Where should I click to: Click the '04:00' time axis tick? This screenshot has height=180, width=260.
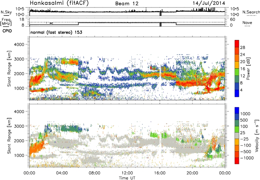tap(62, 173)
